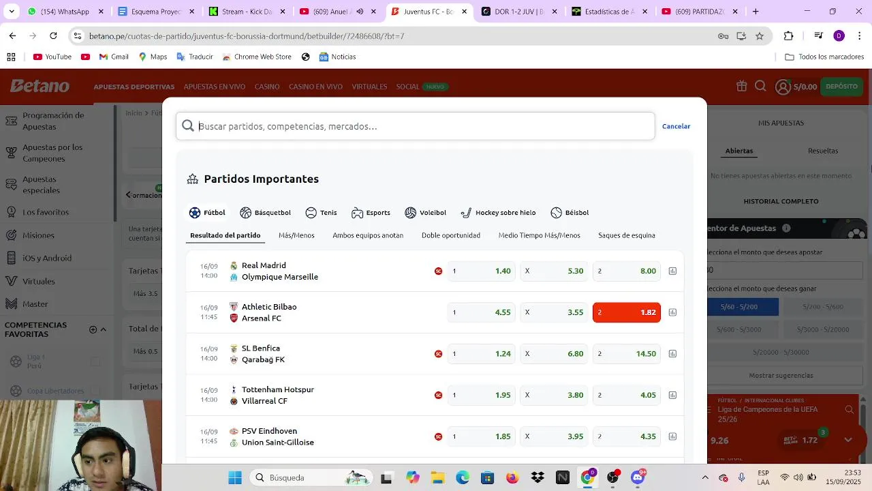Screen dimensions: 872x491
Task: Switch to the Doble oportunidad tab
Action: [x=451, y=235]
